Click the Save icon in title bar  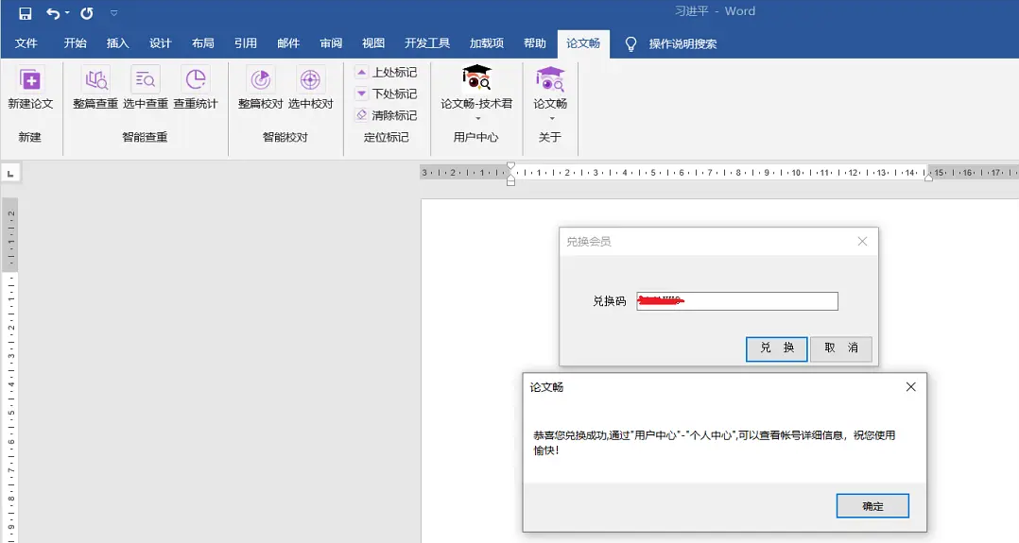click(x=26, y=13)
